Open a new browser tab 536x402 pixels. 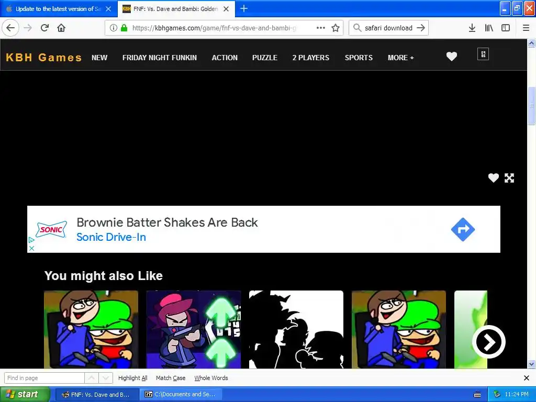click(x=244, y=8)
